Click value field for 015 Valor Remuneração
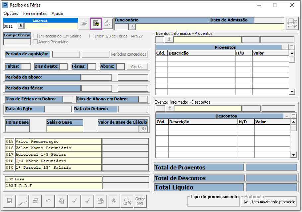The height and width of the screenshot is (212, 302). tap(125, 141)
